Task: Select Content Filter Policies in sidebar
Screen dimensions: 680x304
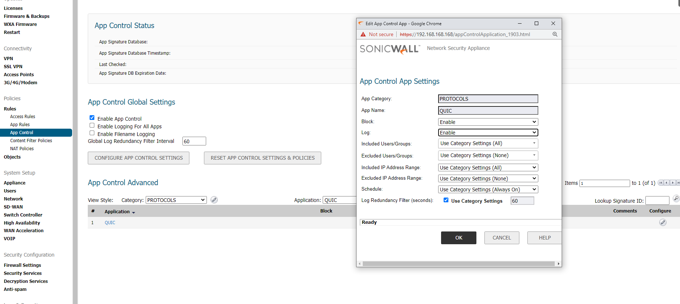Action: 31,141
